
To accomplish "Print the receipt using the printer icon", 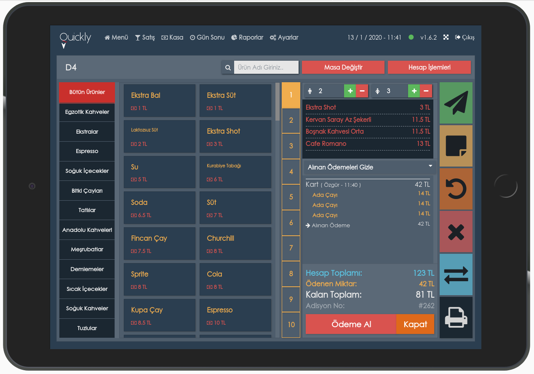I will 456,317.
